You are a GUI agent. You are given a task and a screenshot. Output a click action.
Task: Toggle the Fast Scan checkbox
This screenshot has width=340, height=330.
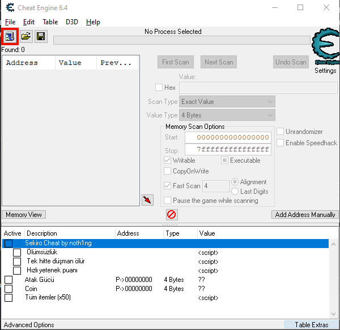point(167,186)
